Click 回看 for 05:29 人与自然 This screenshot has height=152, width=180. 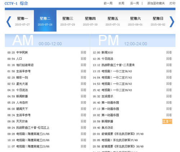pos(84,103)
